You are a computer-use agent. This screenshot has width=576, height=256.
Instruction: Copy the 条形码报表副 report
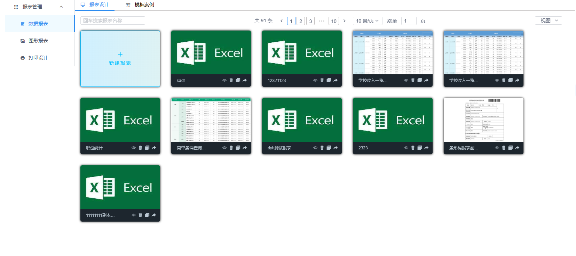point(511,148)
